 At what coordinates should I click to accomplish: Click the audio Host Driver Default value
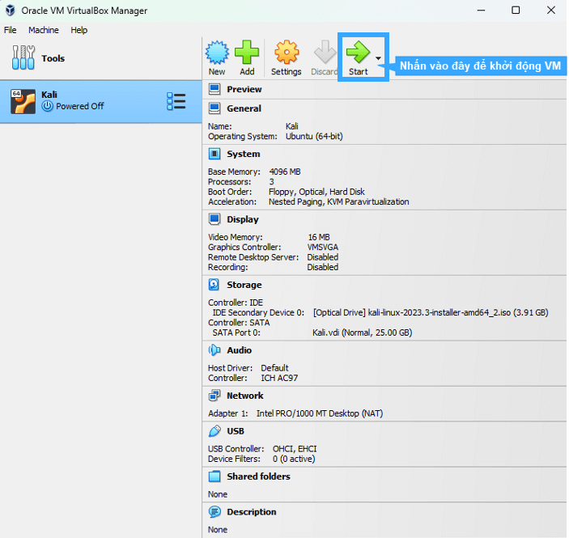[x=274, y=368]
